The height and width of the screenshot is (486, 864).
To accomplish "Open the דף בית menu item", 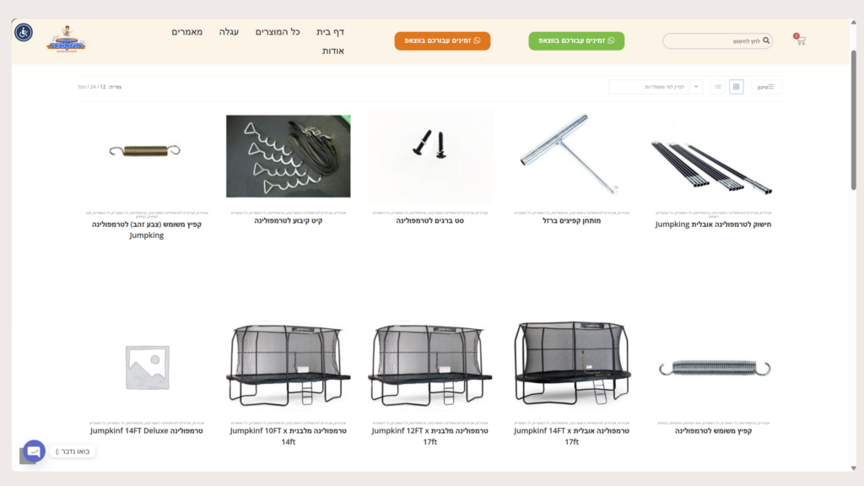I will (x=330, y=32).
